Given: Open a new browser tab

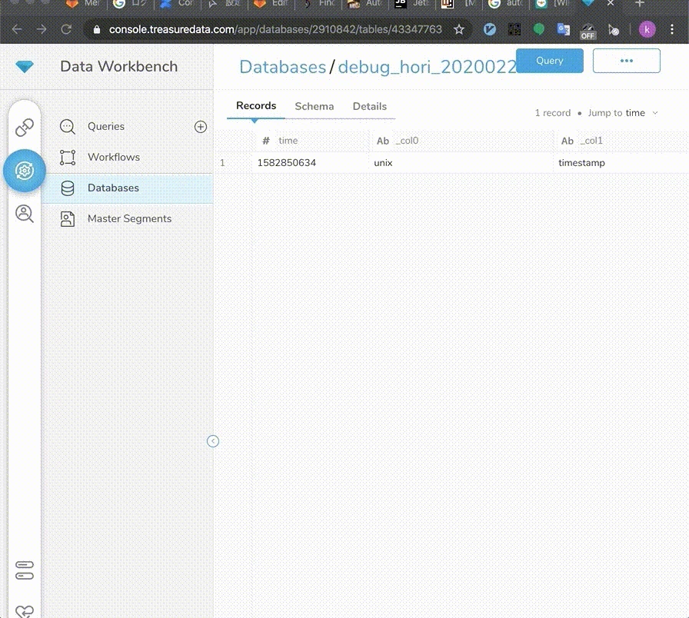Looking at the screenshot, I should pyautogui.click(x=639, y=4).
